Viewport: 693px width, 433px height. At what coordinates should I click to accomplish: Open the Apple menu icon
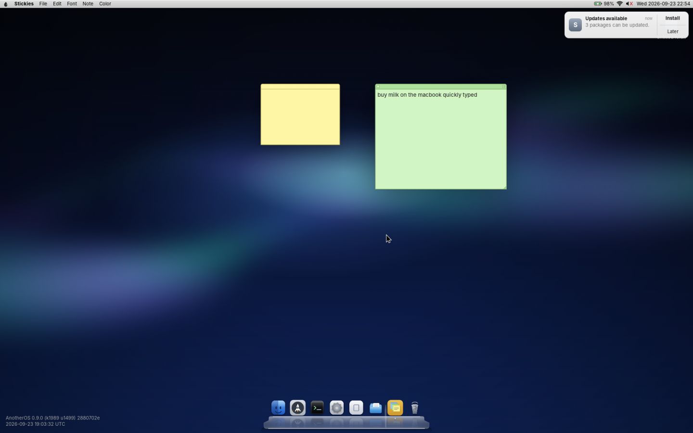tap(6, 4)
